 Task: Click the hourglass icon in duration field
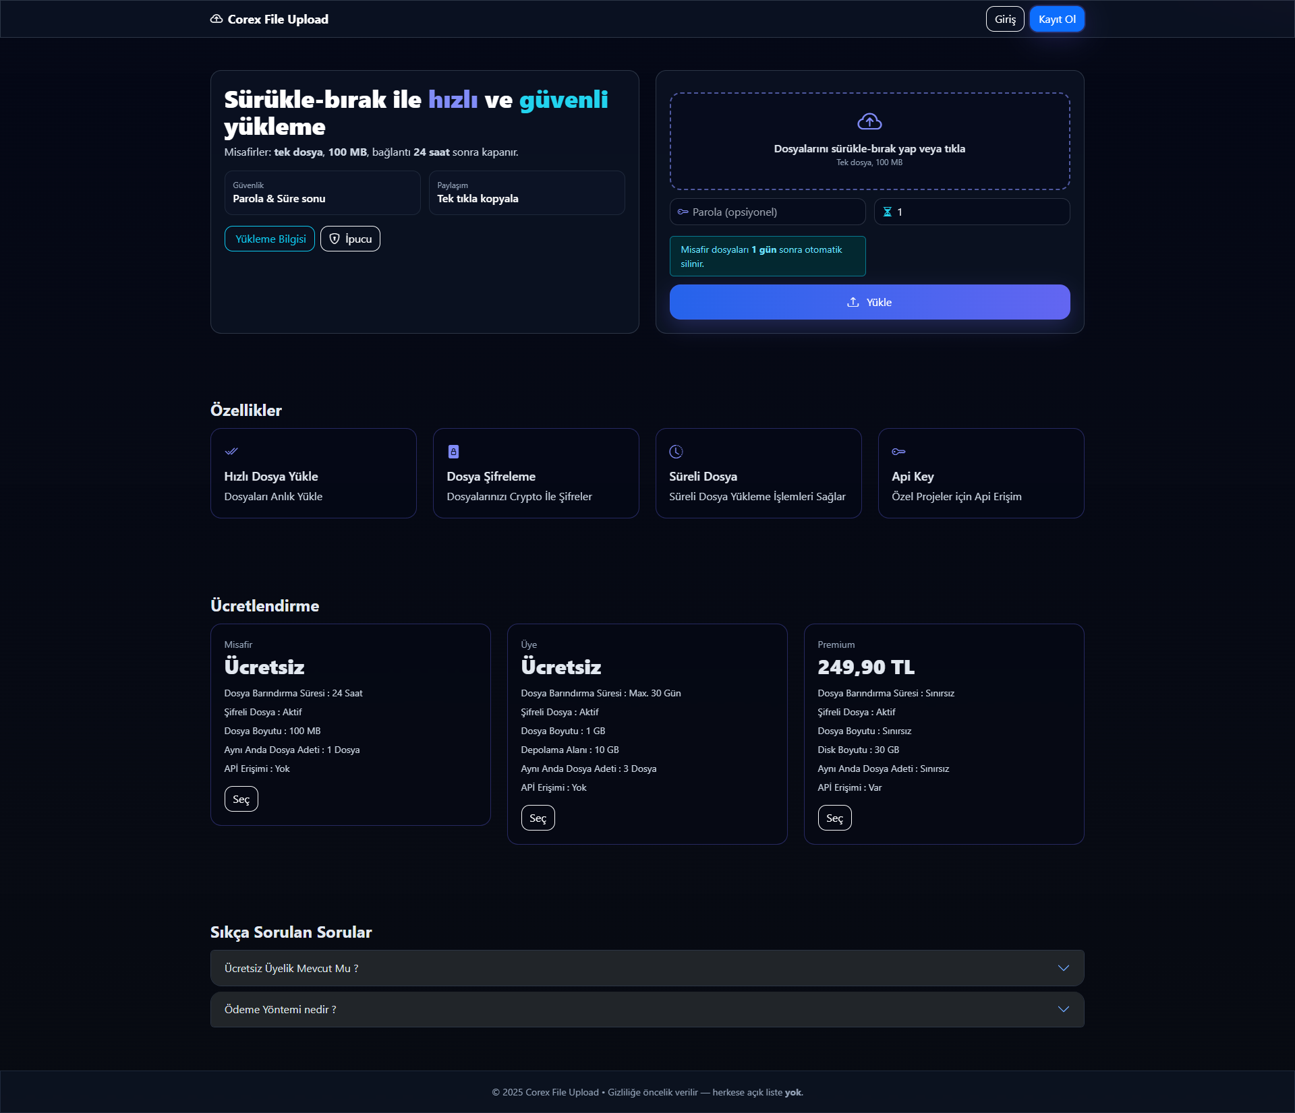(x=888, y=212)
